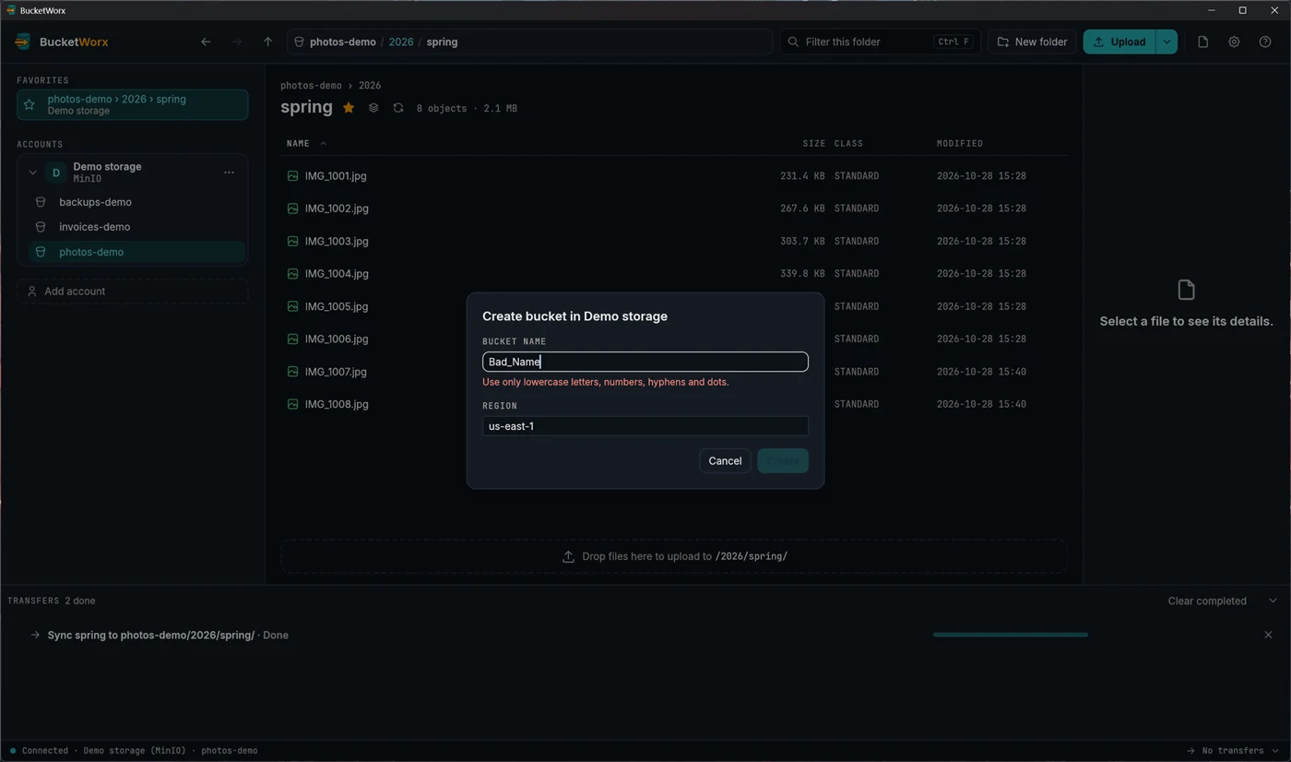This screenshot has width=1291, height=762.
Task: Expand the No transfers status chevron
Action: pos(1275,751)
